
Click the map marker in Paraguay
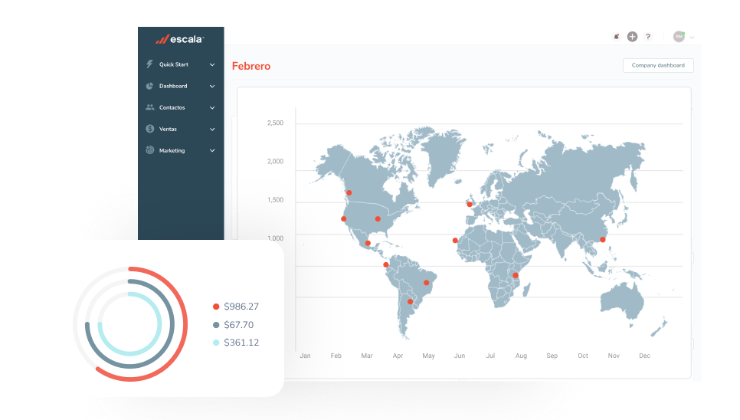click(x=410, y=301)
